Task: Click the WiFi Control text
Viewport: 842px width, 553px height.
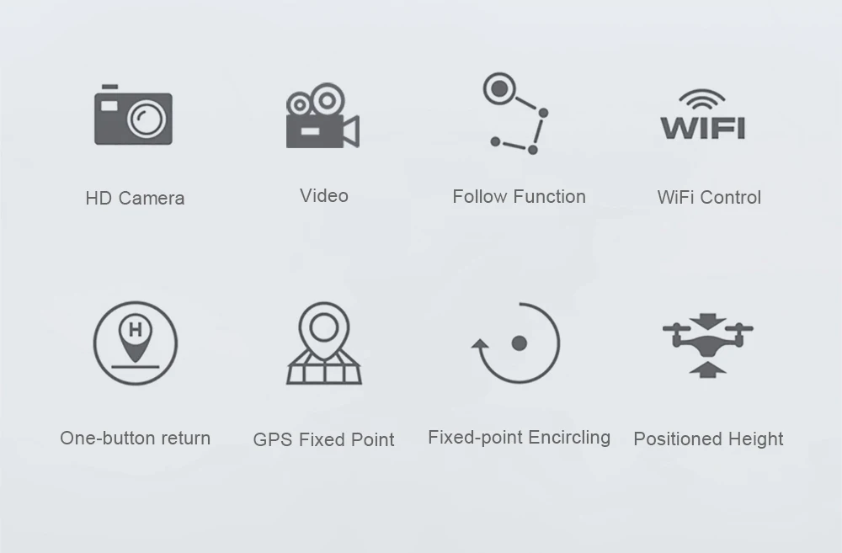Action: coord(709,197)
